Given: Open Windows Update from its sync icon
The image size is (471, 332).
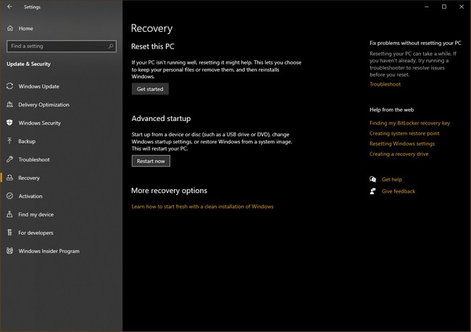Looking at the screenshot, I should (x=10, y=86).
